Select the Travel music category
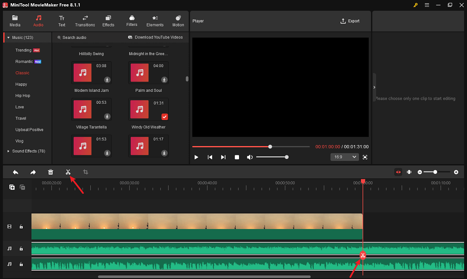467x279 pixels. [x=21, y=118]
